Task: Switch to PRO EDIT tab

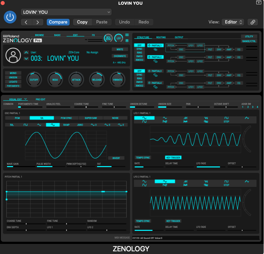Action: pos(40,99)
